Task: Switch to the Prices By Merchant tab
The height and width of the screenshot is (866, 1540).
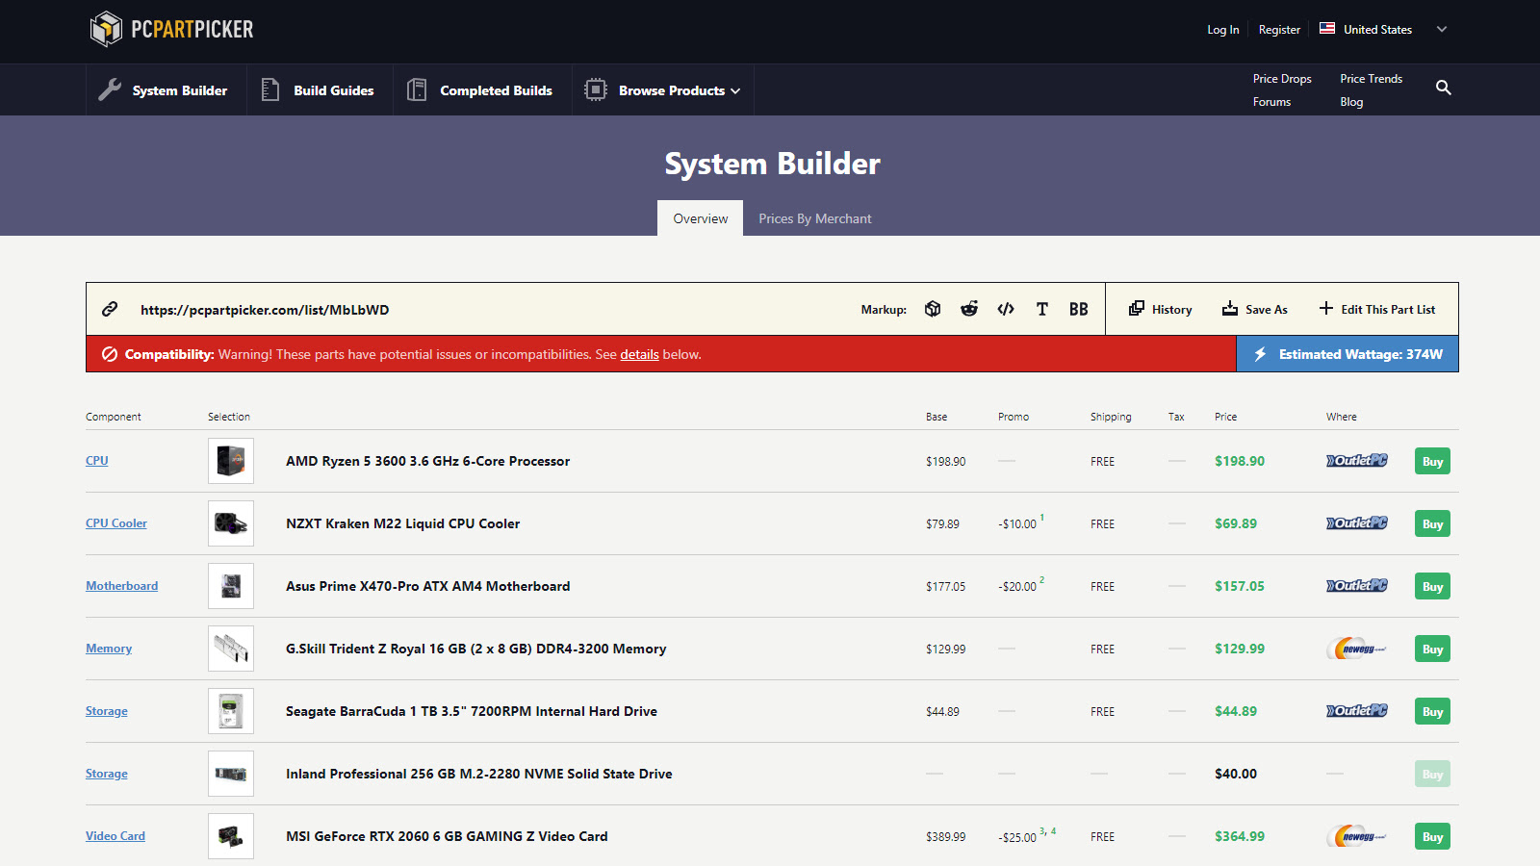Action: pos(814,217)
